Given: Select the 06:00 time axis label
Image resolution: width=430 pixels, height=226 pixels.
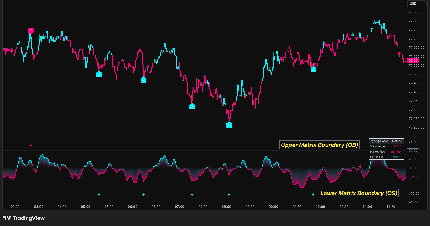Looking at the screenshot, I should pos(133,207).
